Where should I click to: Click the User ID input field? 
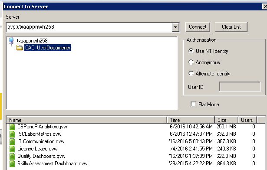(x=240, y=87)
